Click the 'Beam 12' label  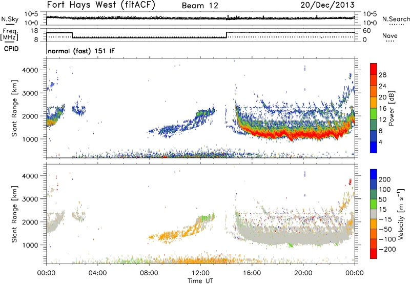(200, 6)
